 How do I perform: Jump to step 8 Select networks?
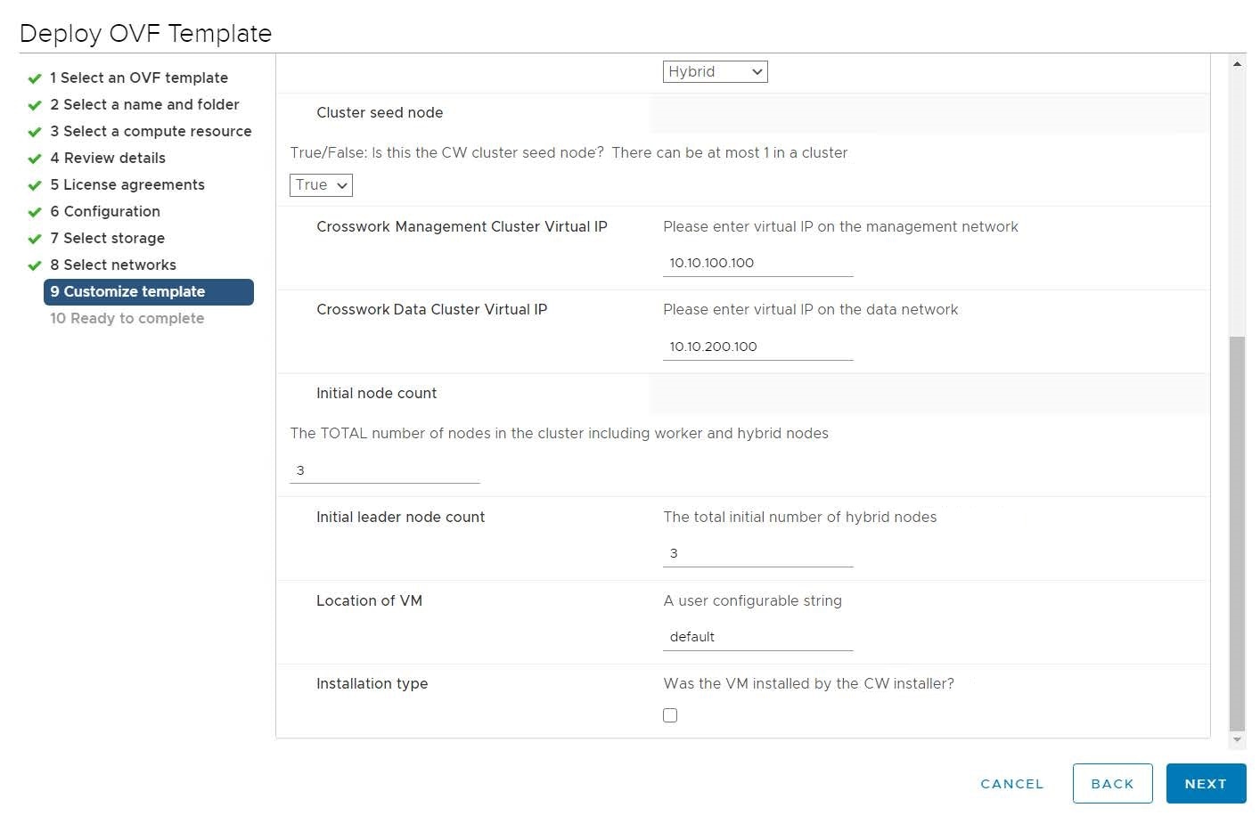[113, 265]
